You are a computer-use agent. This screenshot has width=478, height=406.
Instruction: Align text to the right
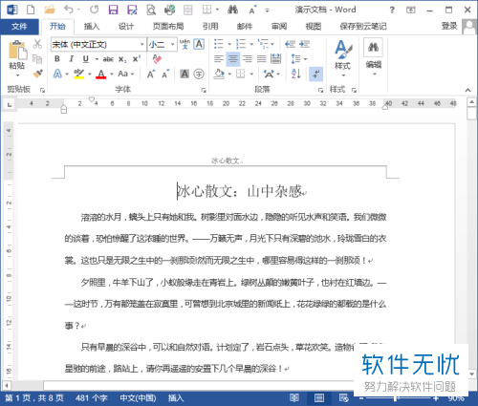[248, 59]
